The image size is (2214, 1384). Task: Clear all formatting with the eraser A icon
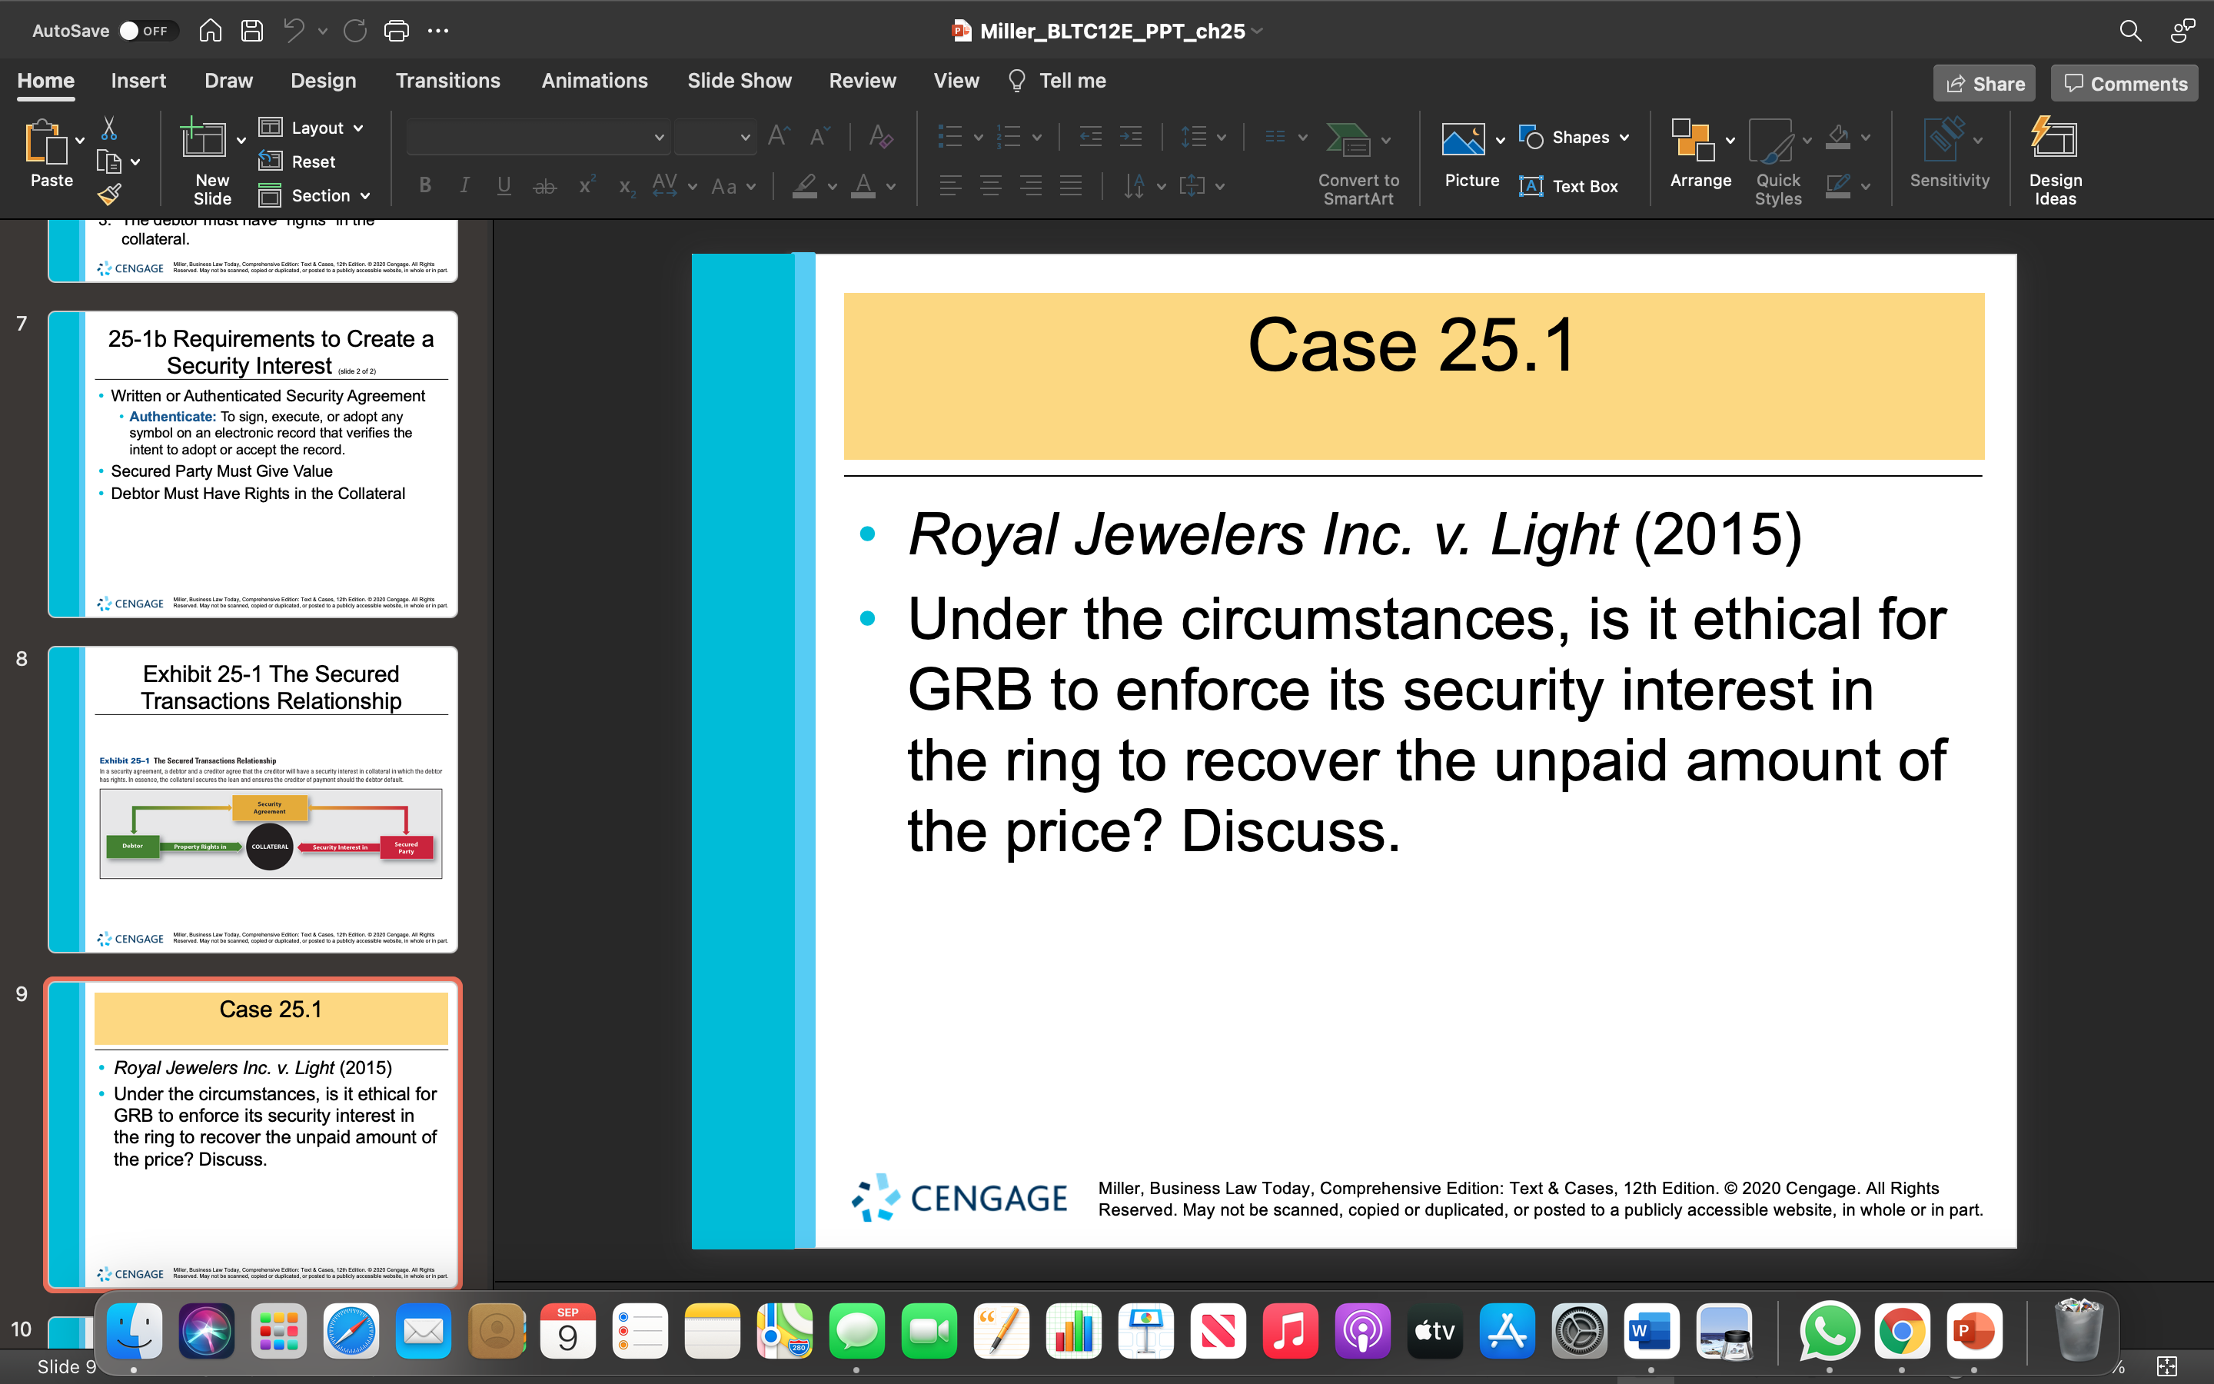(880, 136)
